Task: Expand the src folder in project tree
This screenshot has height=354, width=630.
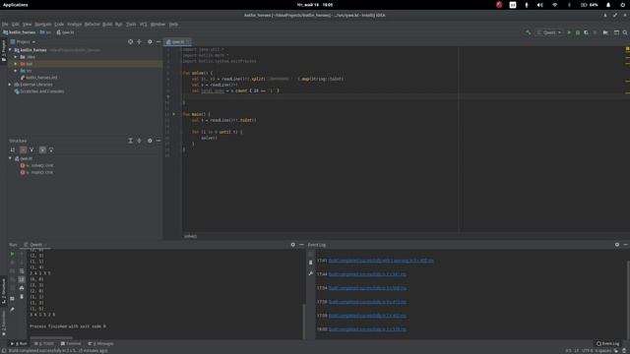Action: (x=16, y=71)
